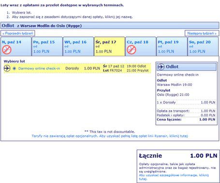Click the 1.00 PLN price under Pt, paź 19

click(166, 52)
